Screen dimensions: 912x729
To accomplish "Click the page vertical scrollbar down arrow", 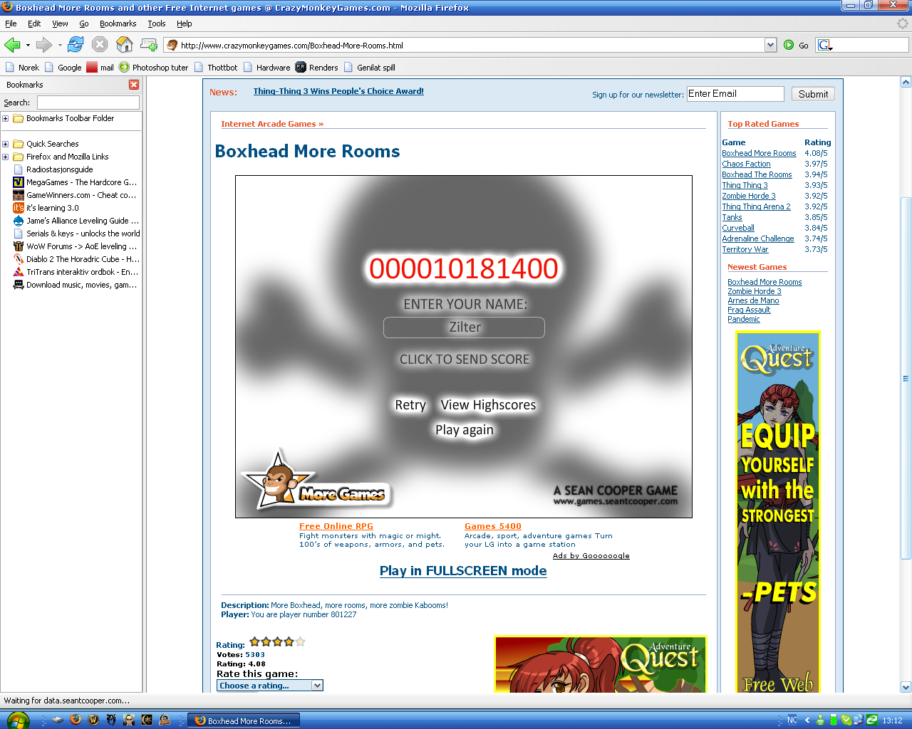I will point(906,687).
